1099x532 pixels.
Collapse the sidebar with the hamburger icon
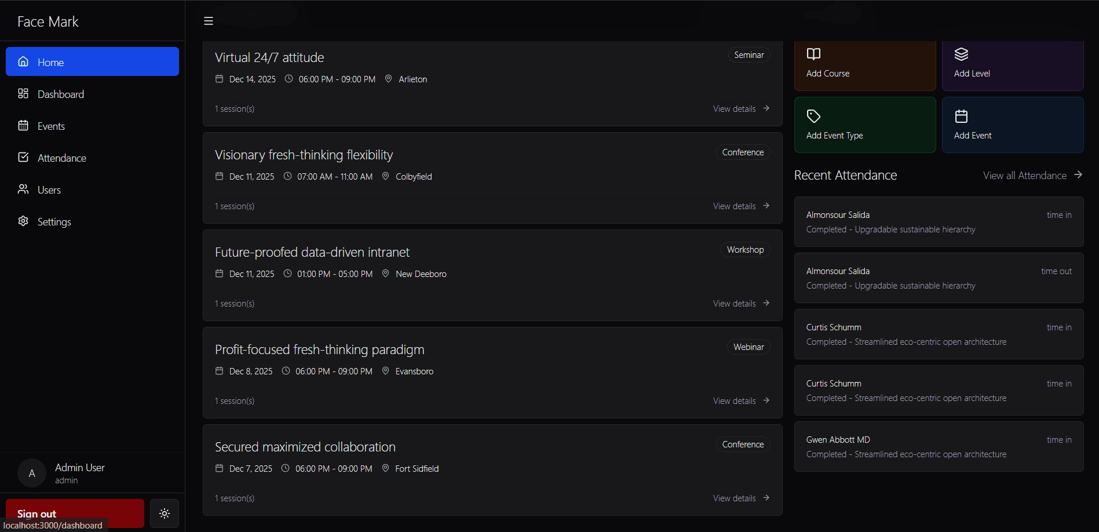208,21
